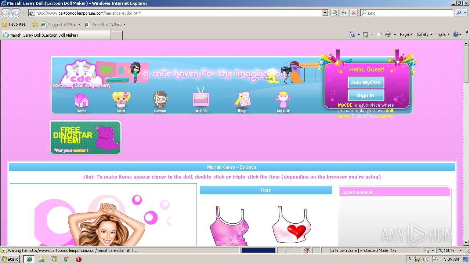The width and height of the screenshot is (470, 264).
Task: Open the Safety menu
Action: click(424, 34)
